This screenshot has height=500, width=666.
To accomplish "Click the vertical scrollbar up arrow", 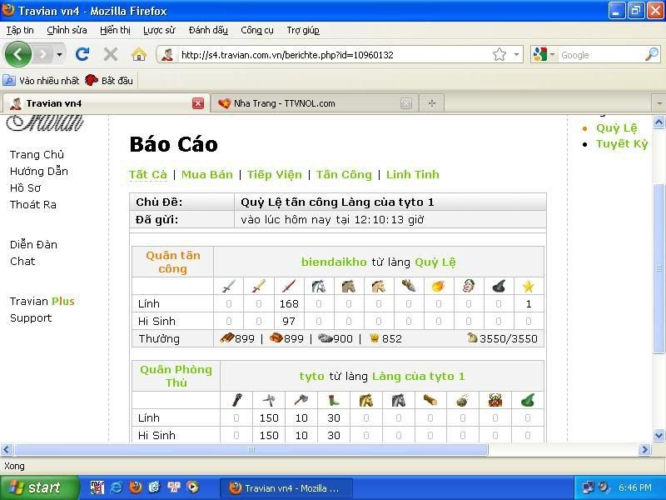I will [659, 122].
